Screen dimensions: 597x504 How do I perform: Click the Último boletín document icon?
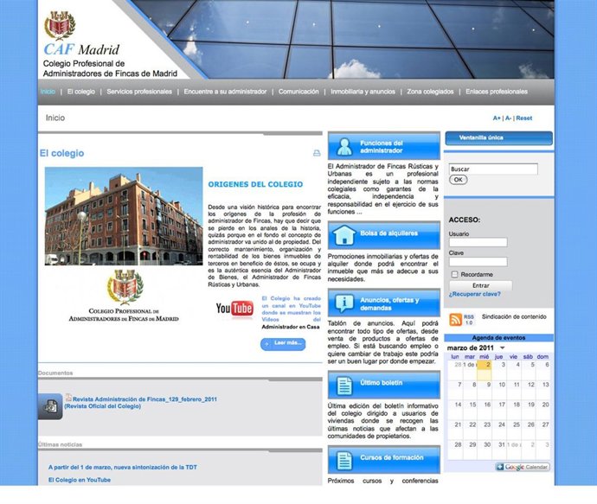pos(344,386)
